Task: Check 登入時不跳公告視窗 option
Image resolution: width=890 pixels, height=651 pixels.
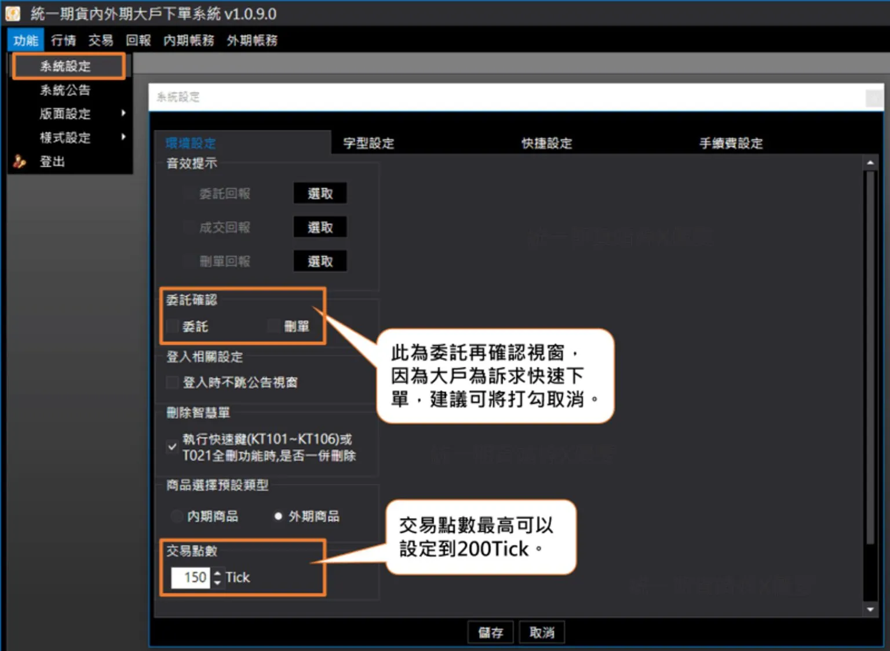Action: pyautogui.click(x=172, y=382)
